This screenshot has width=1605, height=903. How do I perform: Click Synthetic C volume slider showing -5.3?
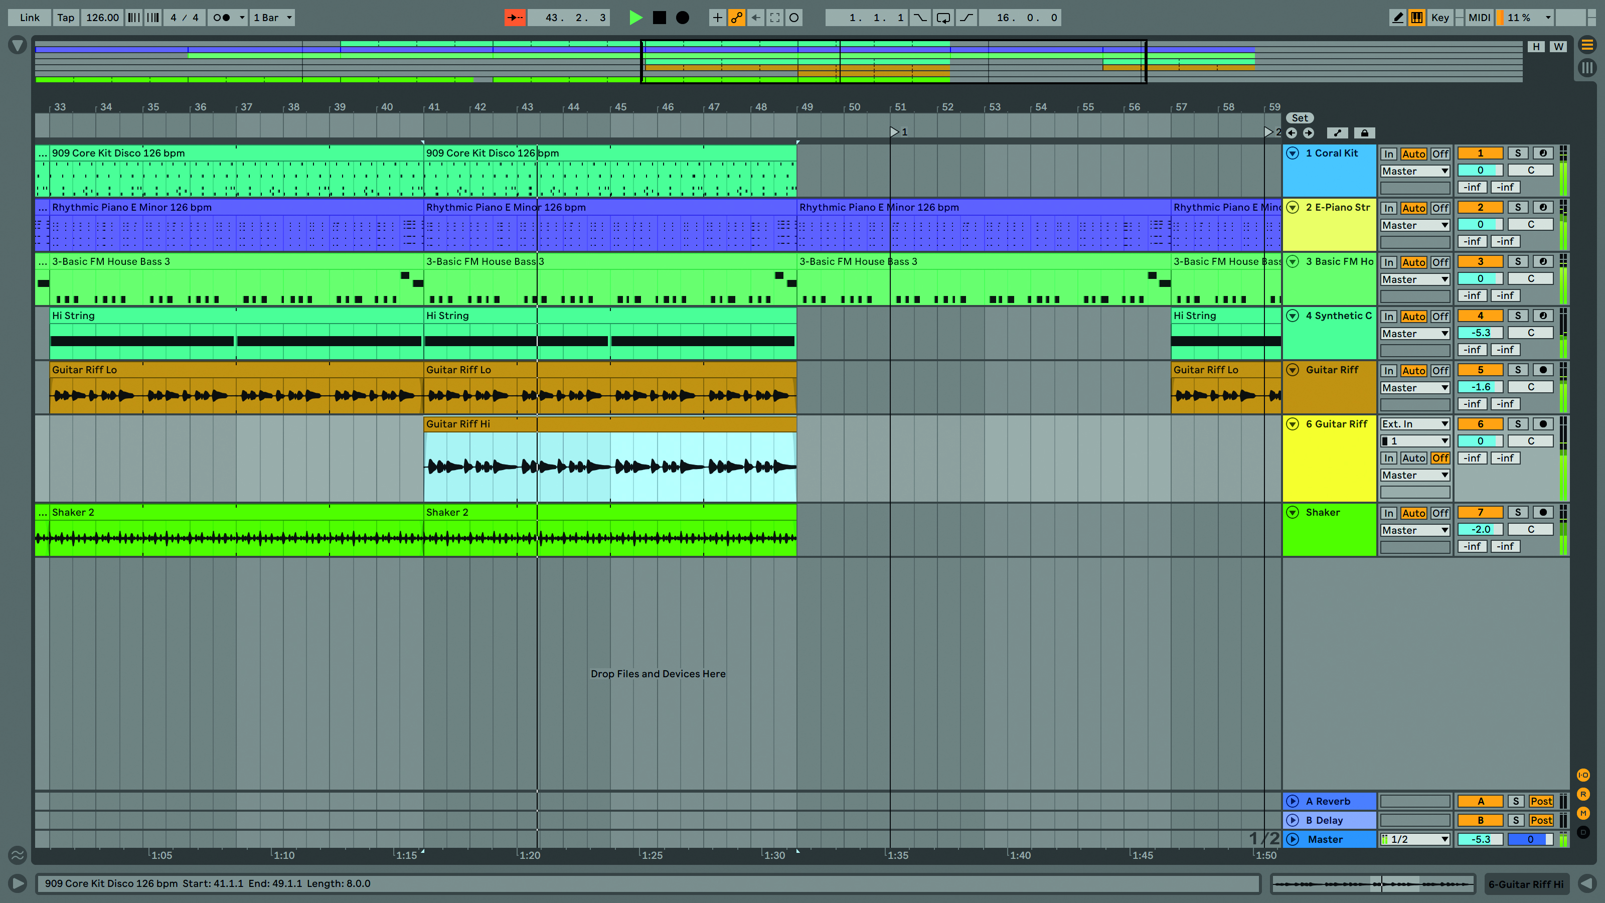pos(1481,334)
